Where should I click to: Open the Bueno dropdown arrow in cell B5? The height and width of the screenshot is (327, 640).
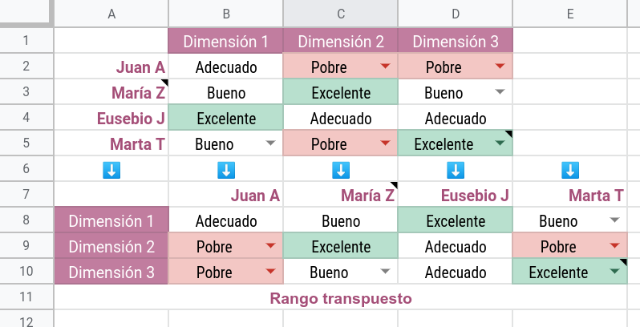[270, 143]
